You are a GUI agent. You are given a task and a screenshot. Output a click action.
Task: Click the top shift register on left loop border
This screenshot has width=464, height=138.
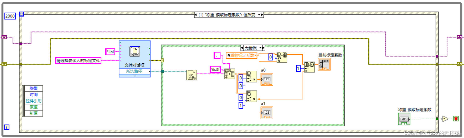pos(4,37)
